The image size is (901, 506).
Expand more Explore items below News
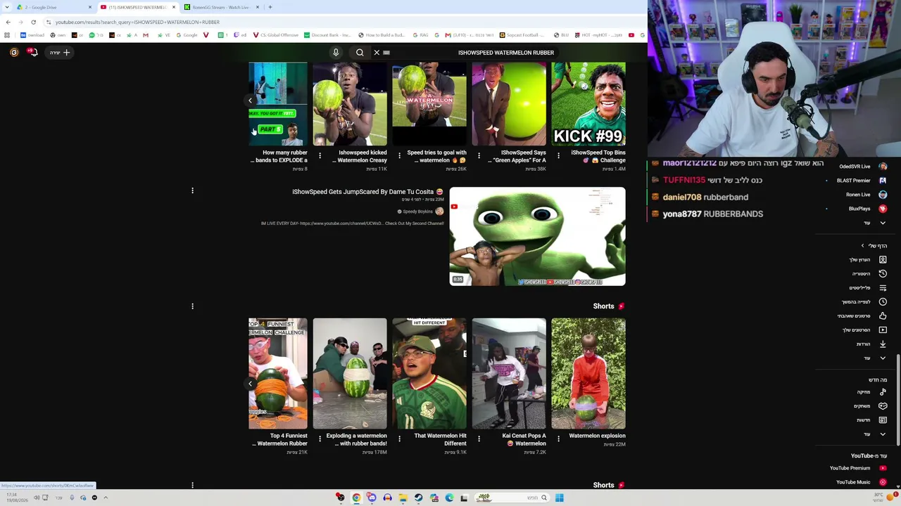[x=874, y=434]
